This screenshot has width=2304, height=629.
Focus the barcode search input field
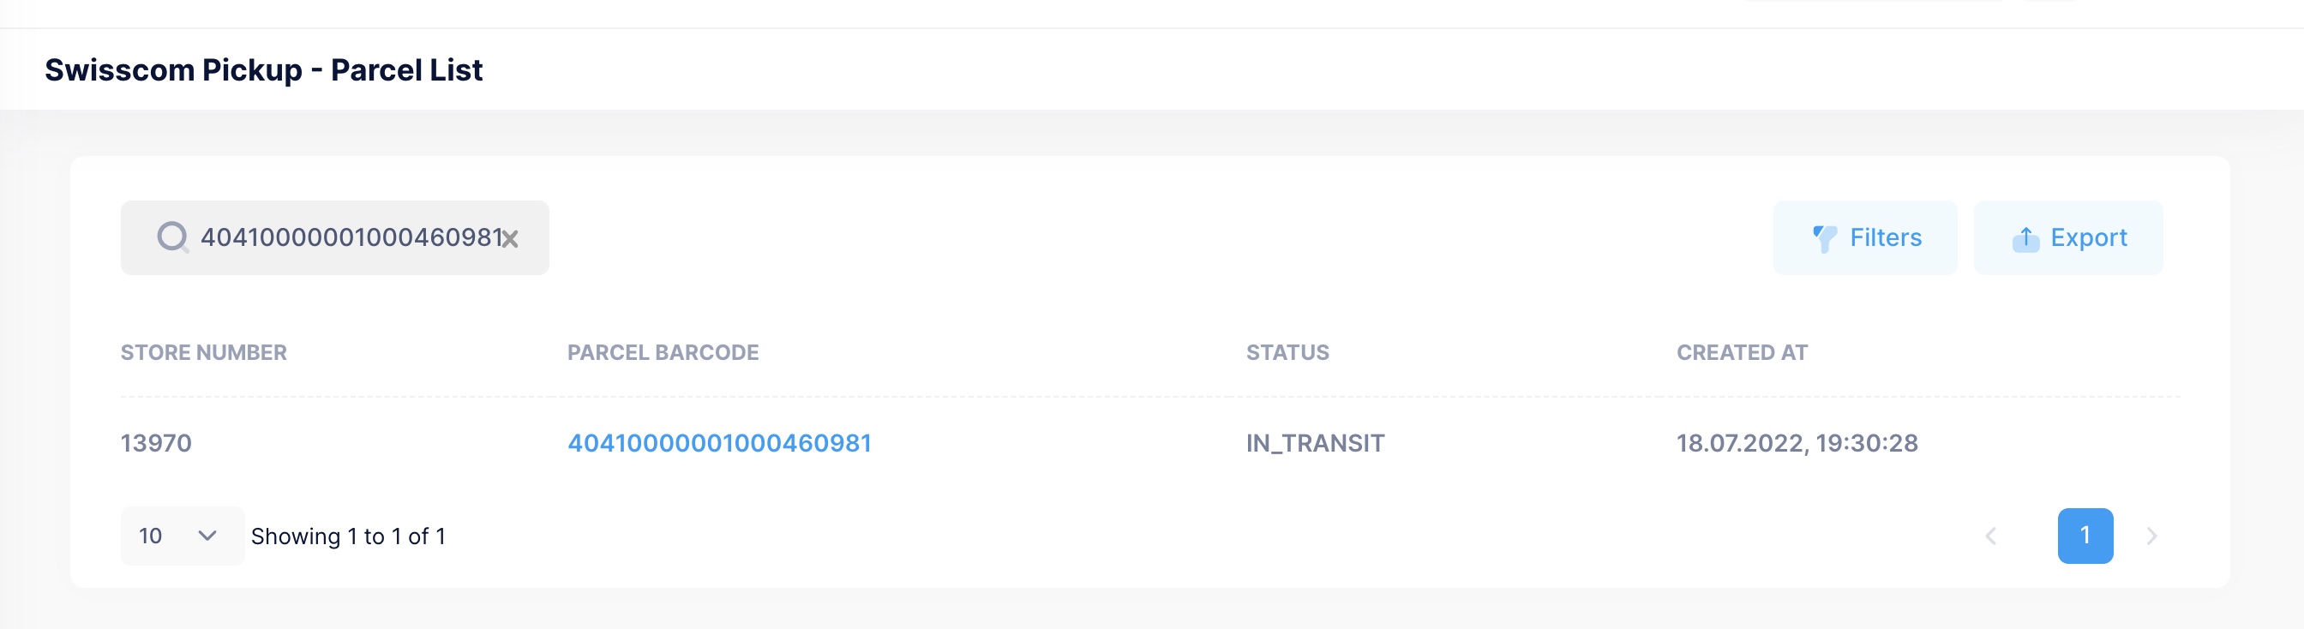349,238
